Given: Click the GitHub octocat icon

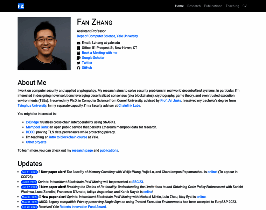Looking at the screenshot, I should click(78, 68).
